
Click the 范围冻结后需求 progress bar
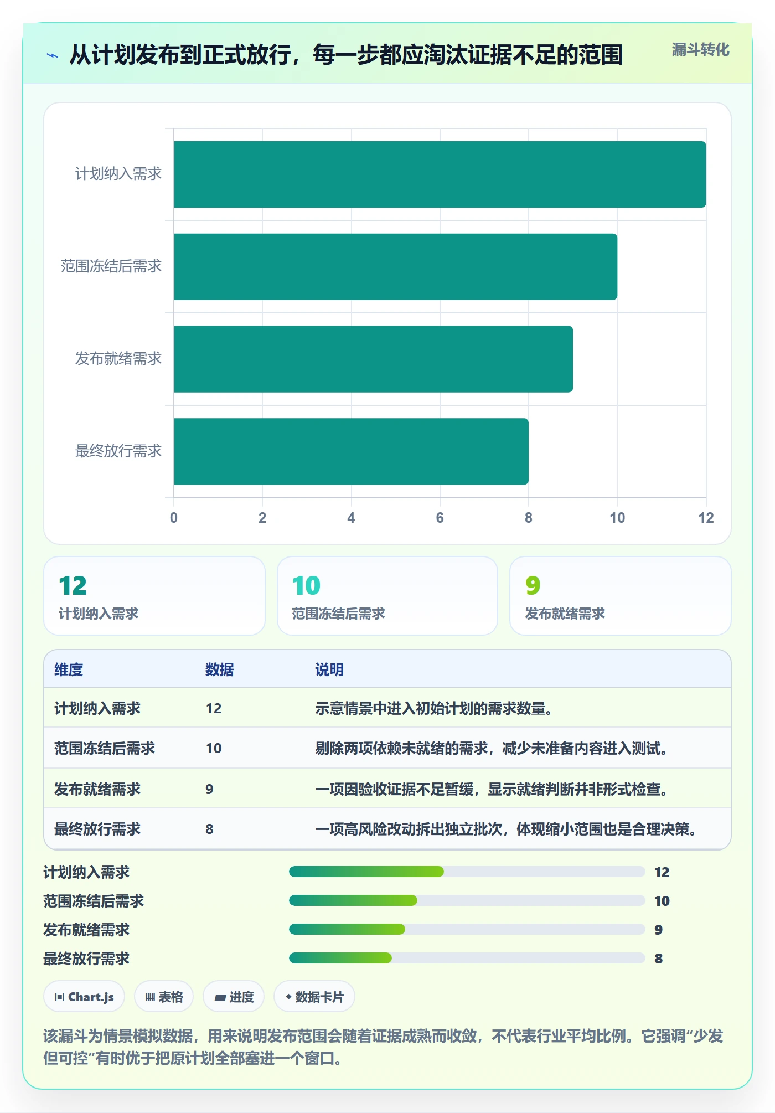467,900
